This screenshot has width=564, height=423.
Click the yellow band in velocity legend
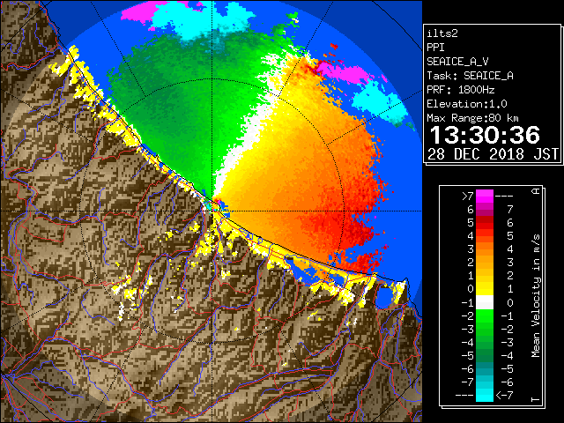click(x=485, y=289)
